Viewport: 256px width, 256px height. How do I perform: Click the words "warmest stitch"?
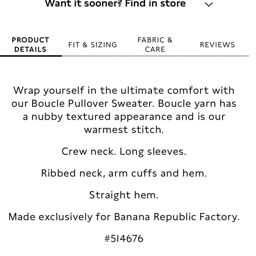(x=123, y=130)
